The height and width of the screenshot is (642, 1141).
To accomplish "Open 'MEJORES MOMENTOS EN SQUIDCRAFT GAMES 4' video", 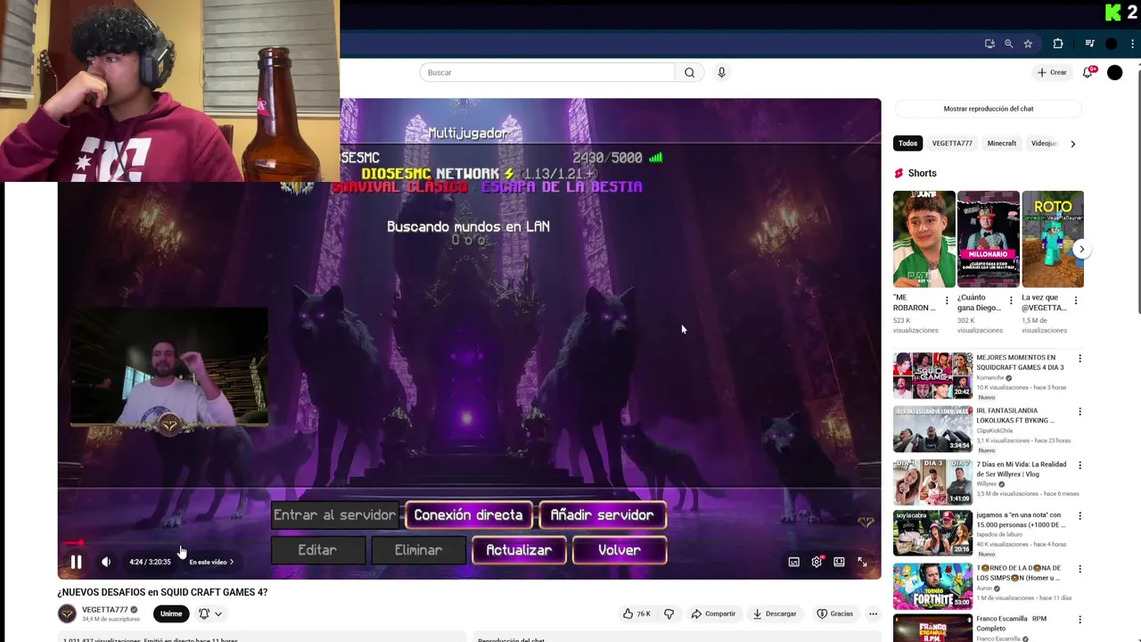I will 933,375.
